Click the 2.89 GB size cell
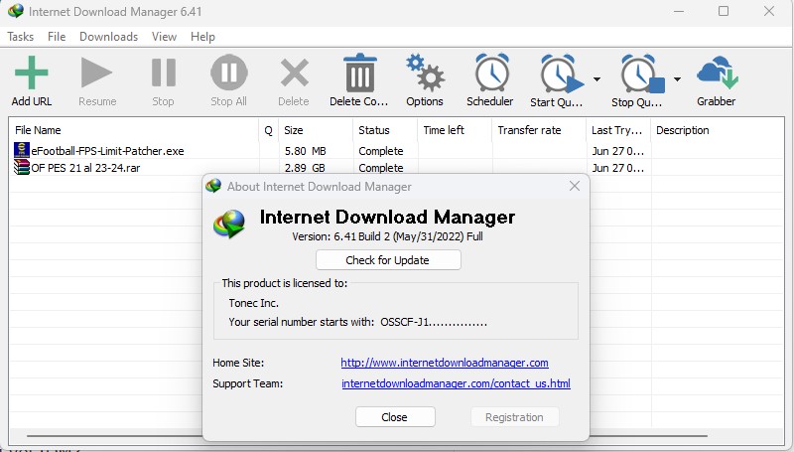Image resolution: width=794 pixels, height=452 pixels. (305, 168)
